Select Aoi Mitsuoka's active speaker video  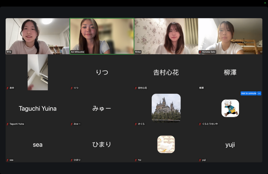[102, 36]
